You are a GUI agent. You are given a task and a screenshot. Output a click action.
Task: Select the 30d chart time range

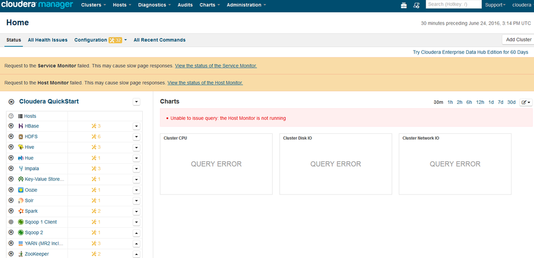[511, 102]
